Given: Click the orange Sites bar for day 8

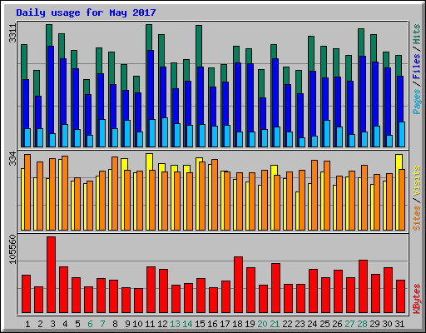Looking at the screenshot, I should pos(115,193).
